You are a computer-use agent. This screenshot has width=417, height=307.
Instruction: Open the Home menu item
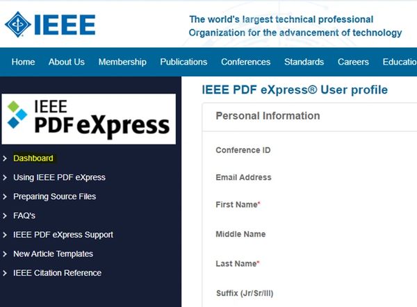pyautogui.click(x=23, y=62)
